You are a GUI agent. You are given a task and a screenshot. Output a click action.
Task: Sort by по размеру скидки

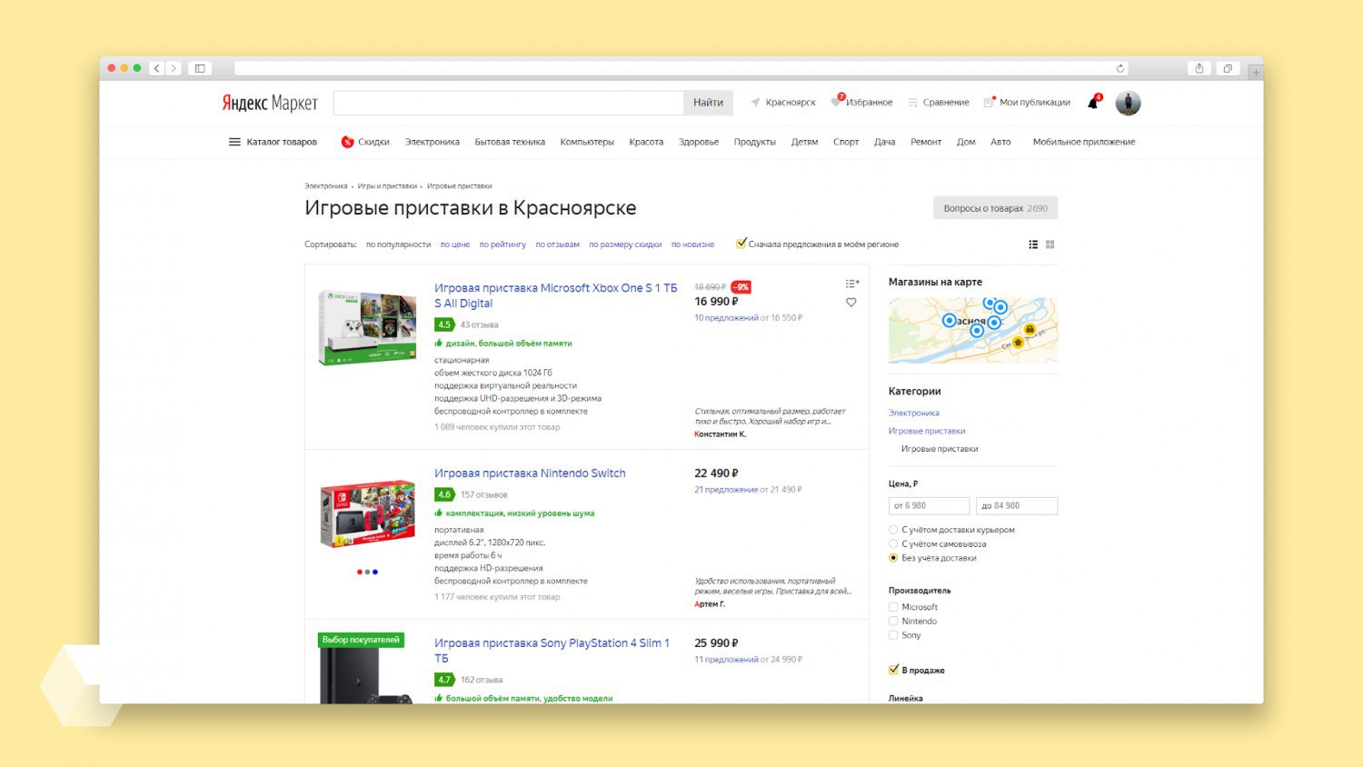coord(625,244)
